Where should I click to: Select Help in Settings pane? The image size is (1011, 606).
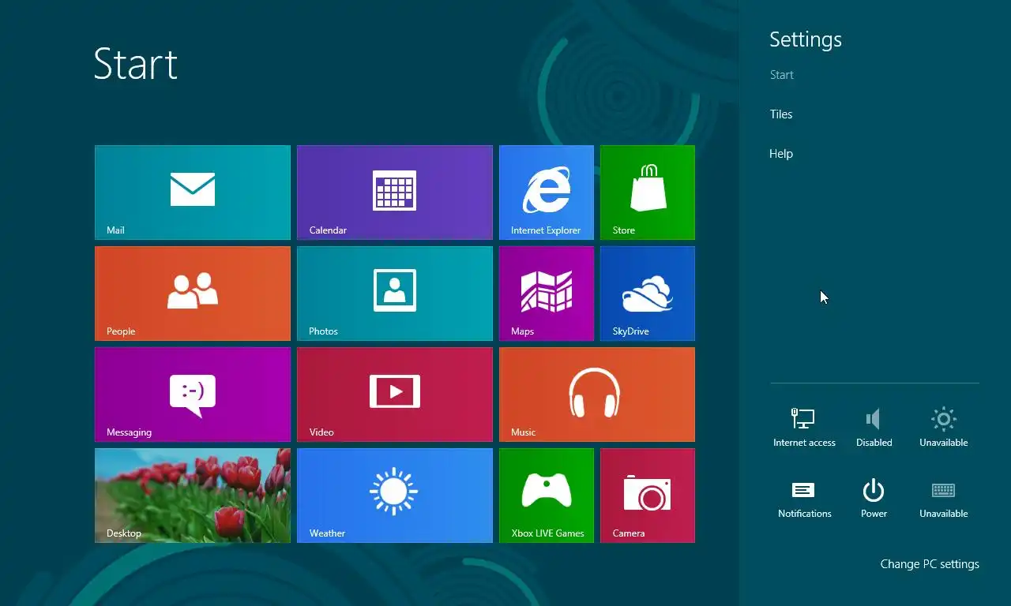coord(781,154)
